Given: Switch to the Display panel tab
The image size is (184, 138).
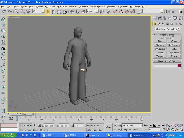Looking at the screenshot, I should pos(175,18).
